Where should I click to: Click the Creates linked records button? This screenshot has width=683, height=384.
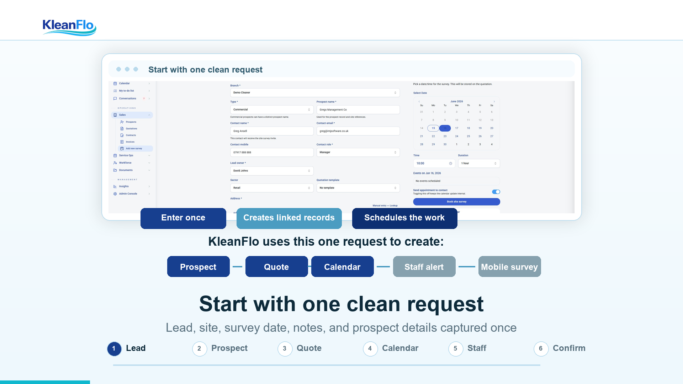[x=289, y=218]
